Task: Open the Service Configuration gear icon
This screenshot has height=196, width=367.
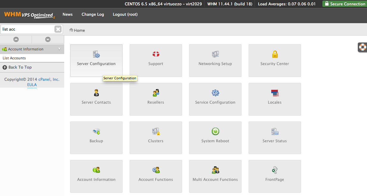Action: pos(215,93)
